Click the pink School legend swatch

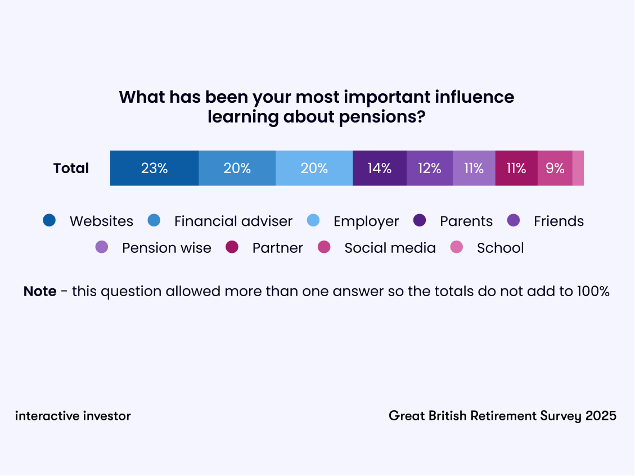coord(457,247)
